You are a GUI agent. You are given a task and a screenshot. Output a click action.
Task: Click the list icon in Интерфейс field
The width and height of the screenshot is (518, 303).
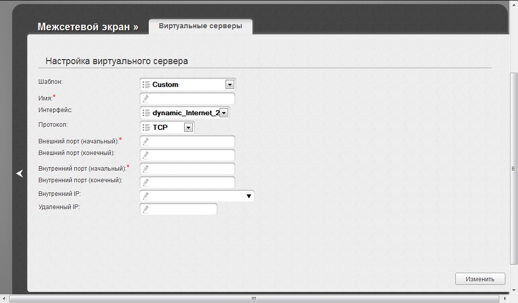click(x=146, y=113)
